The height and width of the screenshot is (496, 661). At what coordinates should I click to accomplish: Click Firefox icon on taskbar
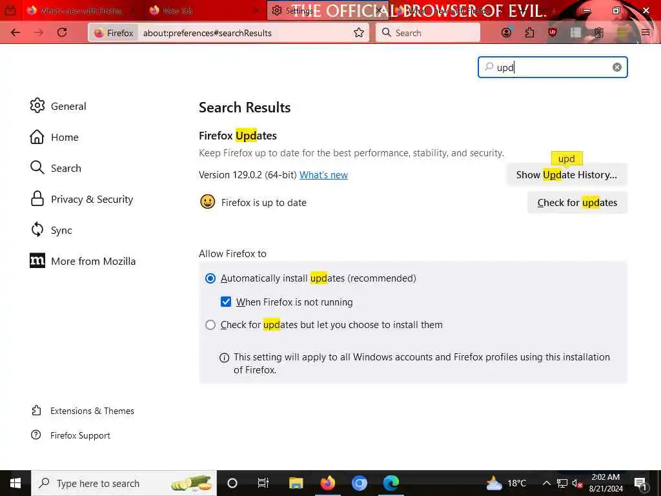pyautogui.click(x=327, y=483)
